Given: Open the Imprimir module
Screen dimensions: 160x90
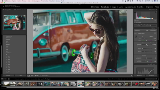Looking at the screenshot, I should coord(149,7).
